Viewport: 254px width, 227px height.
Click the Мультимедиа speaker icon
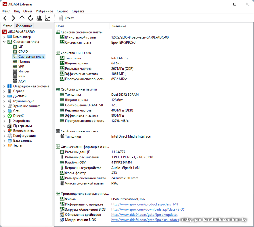[x=10, y=101]
